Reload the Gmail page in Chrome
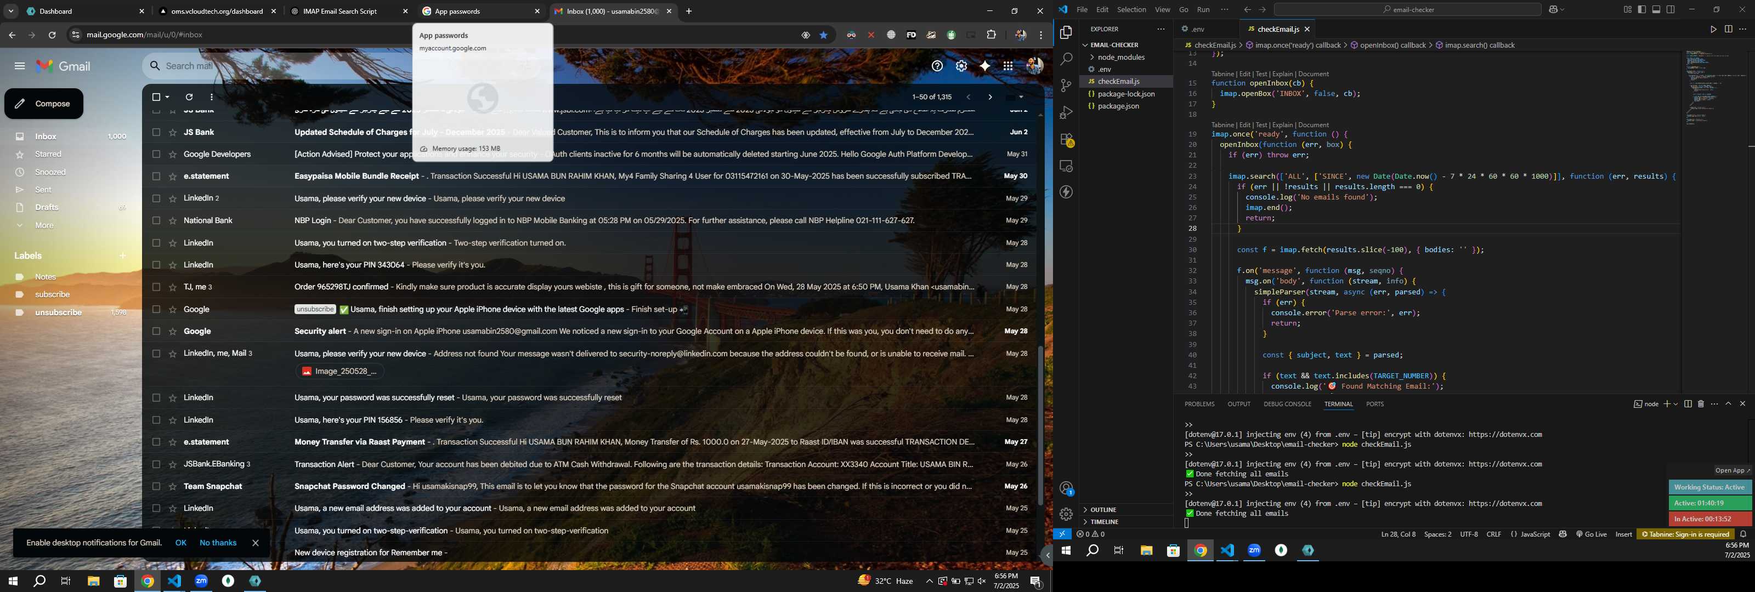The image size is (1755, 592). [52, 36]
